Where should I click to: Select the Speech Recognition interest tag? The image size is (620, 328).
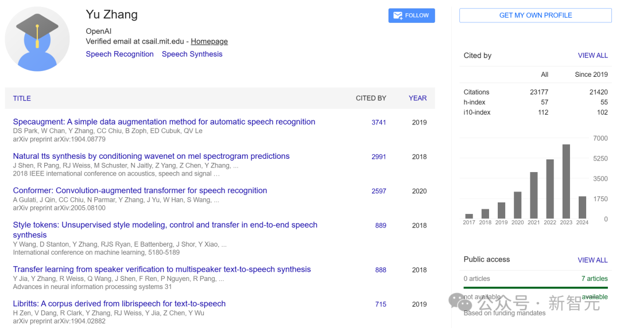(119, 54)
